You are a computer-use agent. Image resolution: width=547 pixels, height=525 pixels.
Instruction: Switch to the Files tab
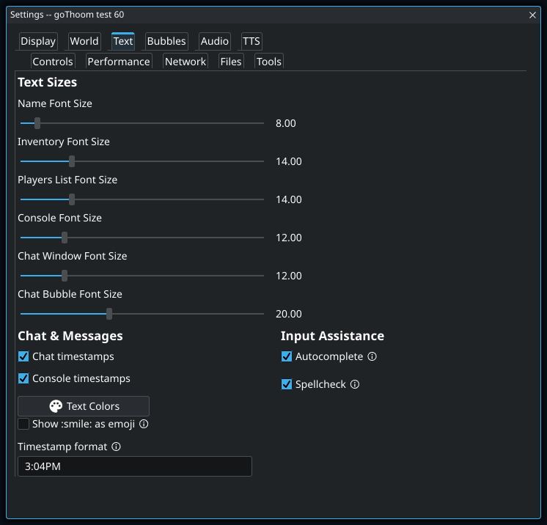tap(231, 62)
